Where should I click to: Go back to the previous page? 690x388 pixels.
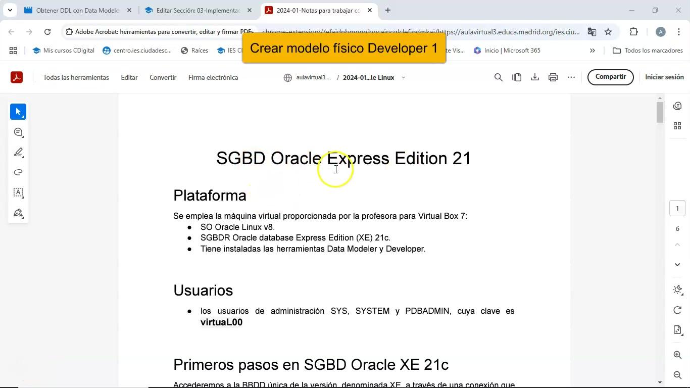[11, 32]
